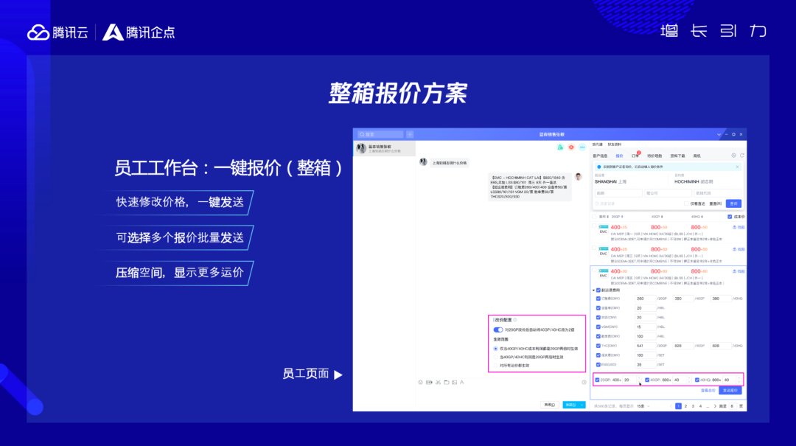The height and width of the screenshot is (446, 796).
Task: Uncheck the 20GP markup checkbox
Action: click(x=597, y=380)
